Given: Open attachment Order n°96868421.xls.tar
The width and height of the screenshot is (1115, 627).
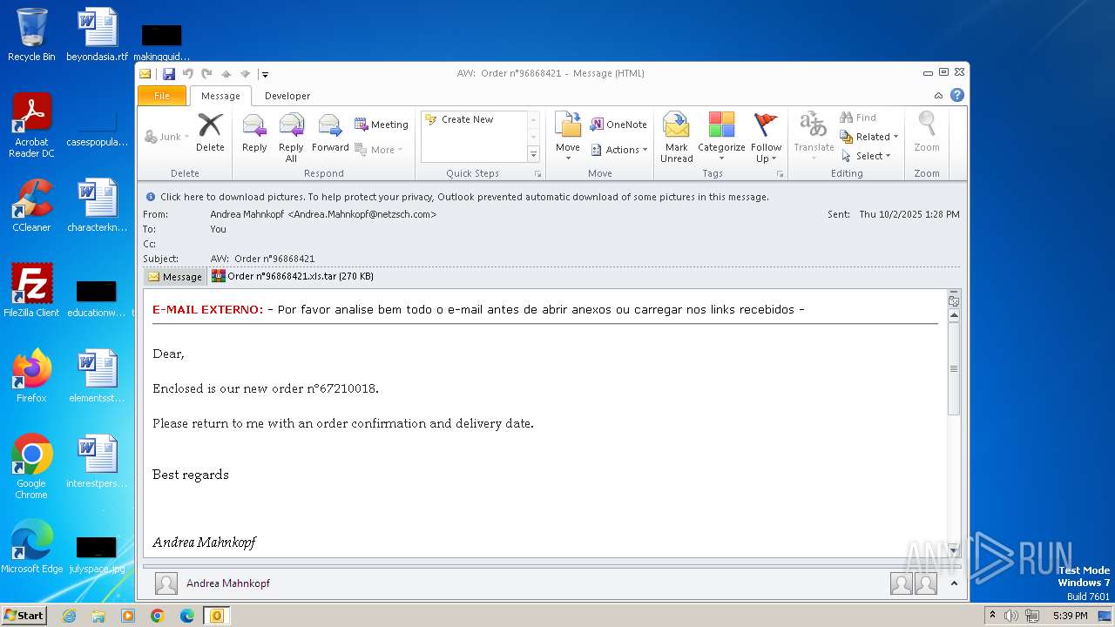Looking at the screenshot, I should coord(293,276).
